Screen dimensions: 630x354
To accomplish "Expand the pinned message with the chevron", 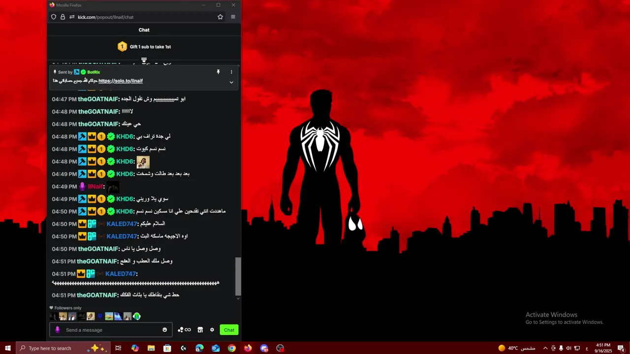I will click(x=231, y=82).
